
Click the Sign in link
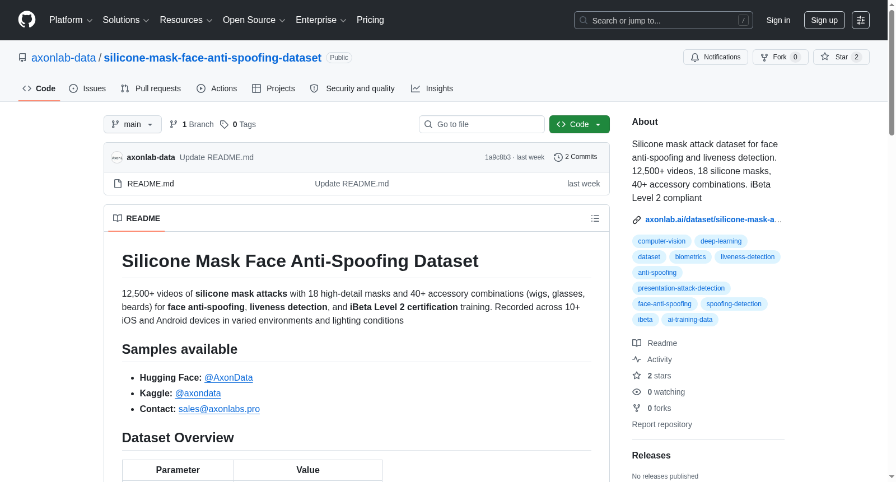pos(778,20)
